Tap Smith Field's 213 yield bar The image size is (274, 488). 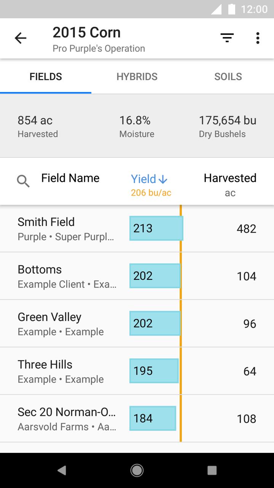(156, 228)
